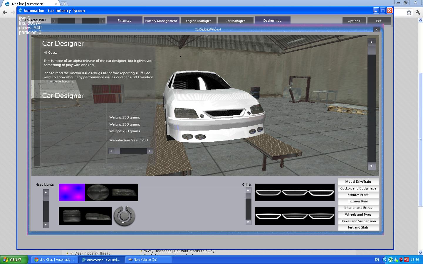Open Brakes and Suspension section
Viewport: 423px width, 264px height.
pyautogui.click(x=358, y=221)
